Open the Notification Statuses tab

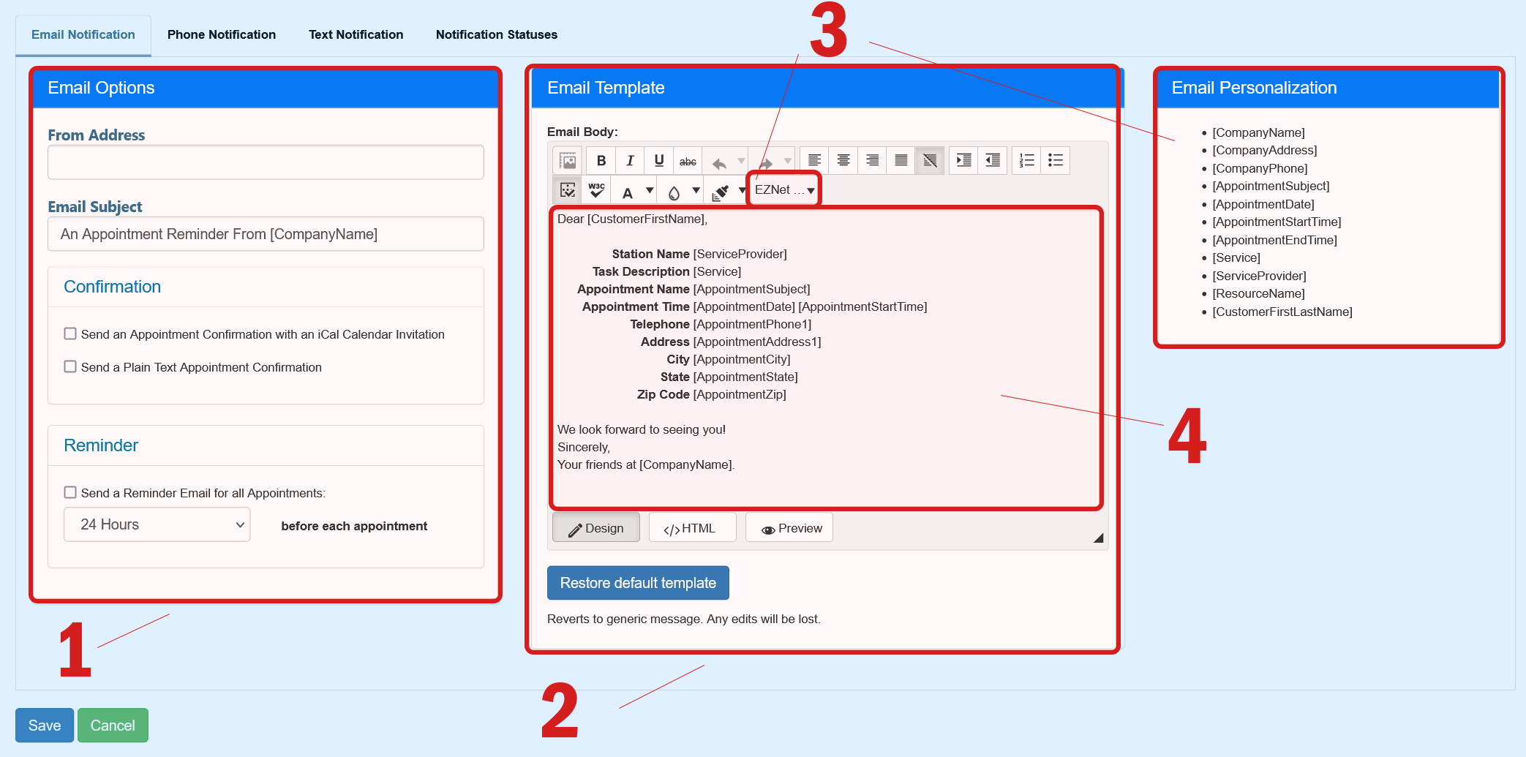coord(496,34)
